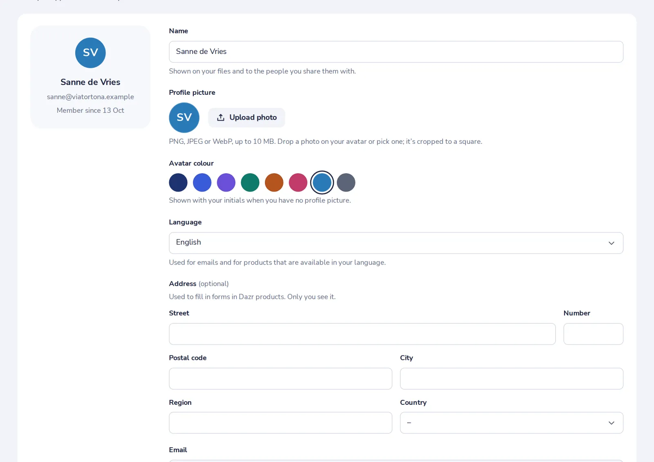
Task: Open the Language dropdown chevron
Action: (611, 243)
